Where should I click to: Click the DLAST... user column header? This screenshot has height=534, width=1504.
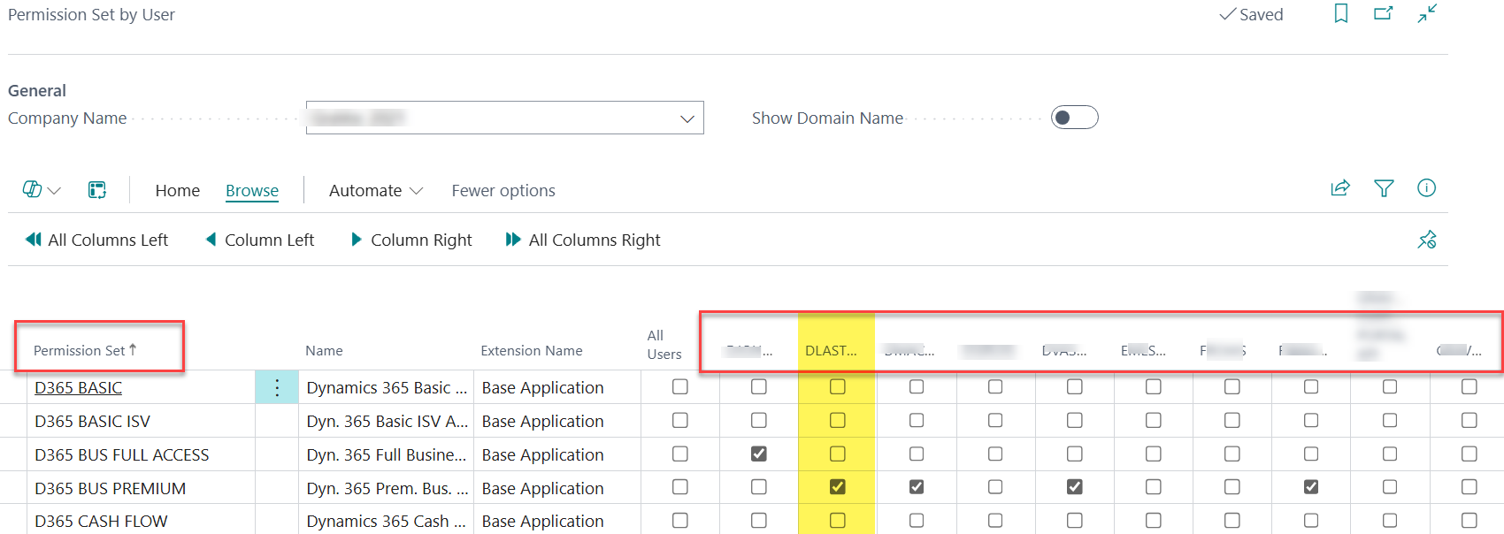[x=831, y=350]
